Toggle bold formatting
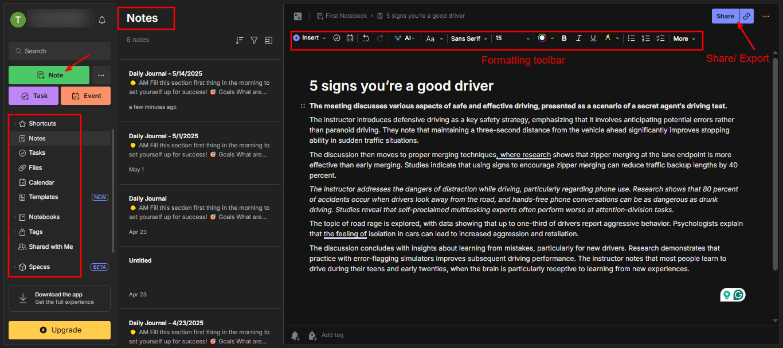 [x=564, y=38]
